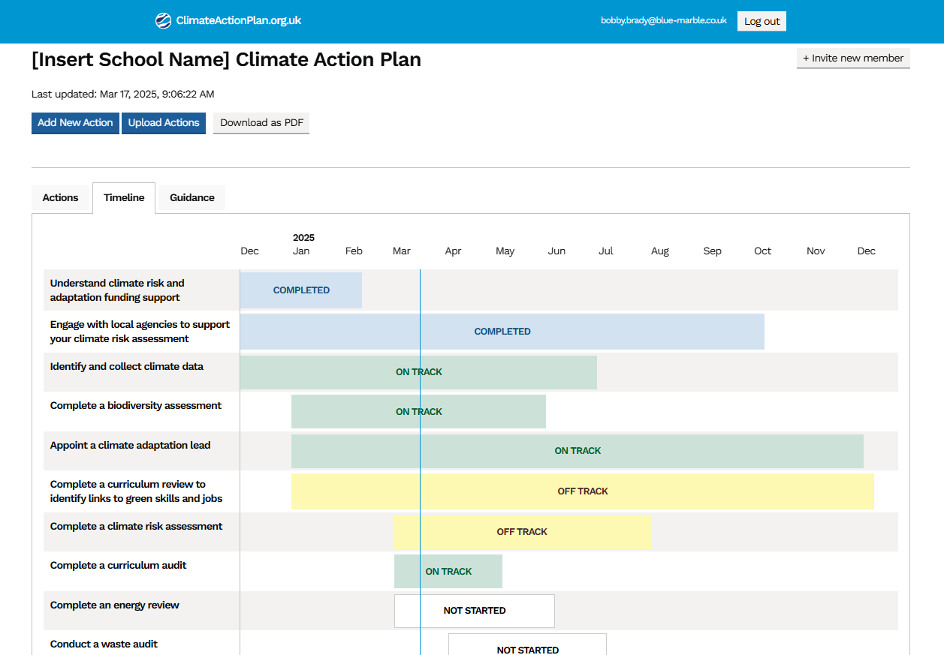
Task: Click the ClimateActionPlan globe logo icon
Action: [163, 21]
